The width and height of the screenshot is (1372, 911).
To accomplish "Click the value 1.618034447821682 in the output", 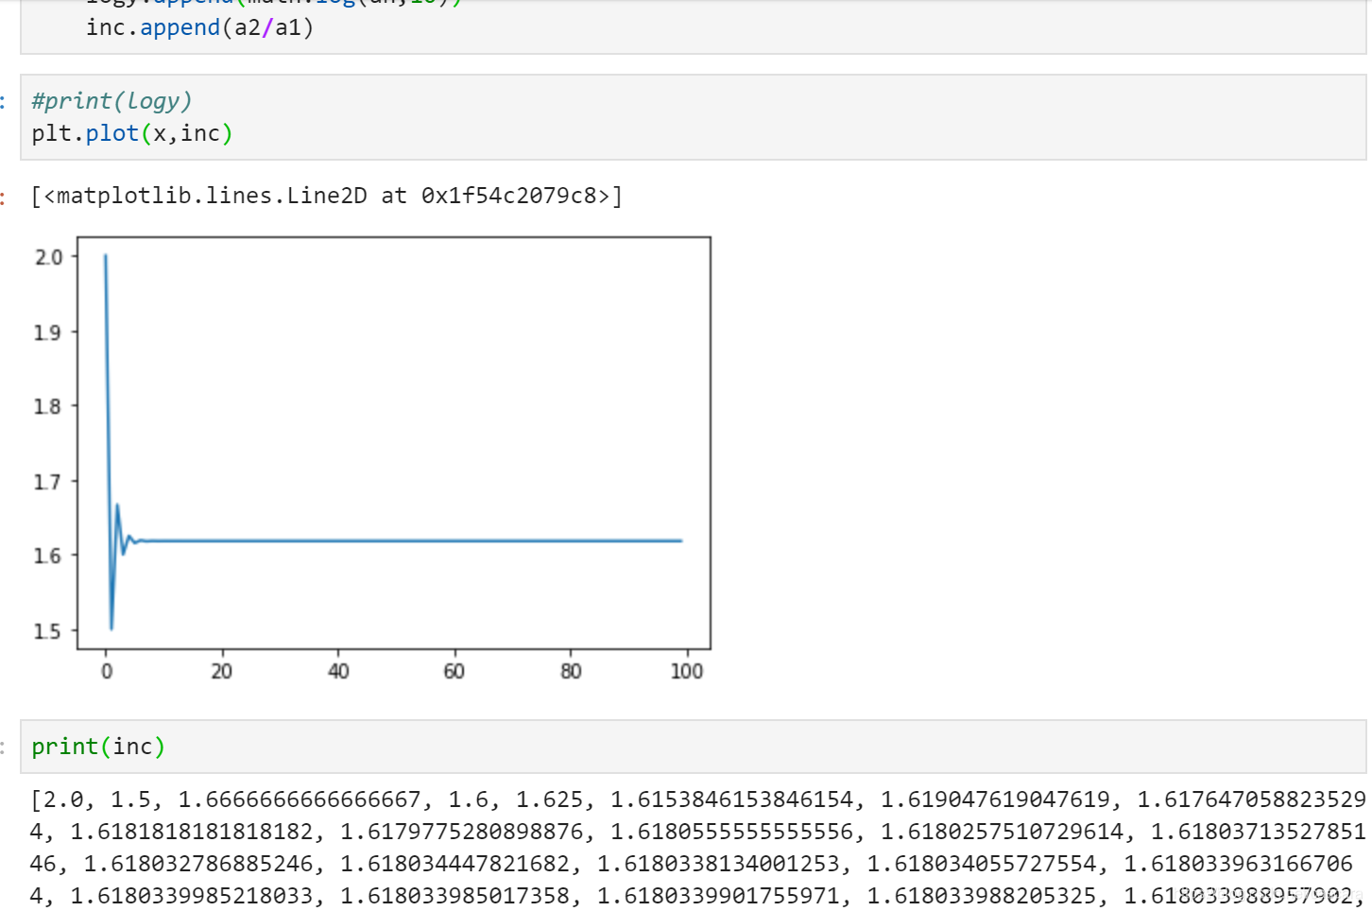I will (x=454, y=864).
